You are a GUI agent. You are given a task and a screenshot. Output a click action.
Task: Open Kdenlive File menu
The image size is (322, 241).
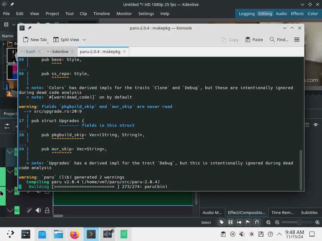(6, 13)
